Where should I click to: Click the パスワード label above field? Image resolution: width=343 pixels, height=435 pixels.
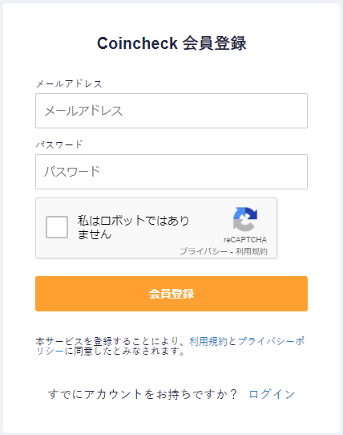point(59,144)
